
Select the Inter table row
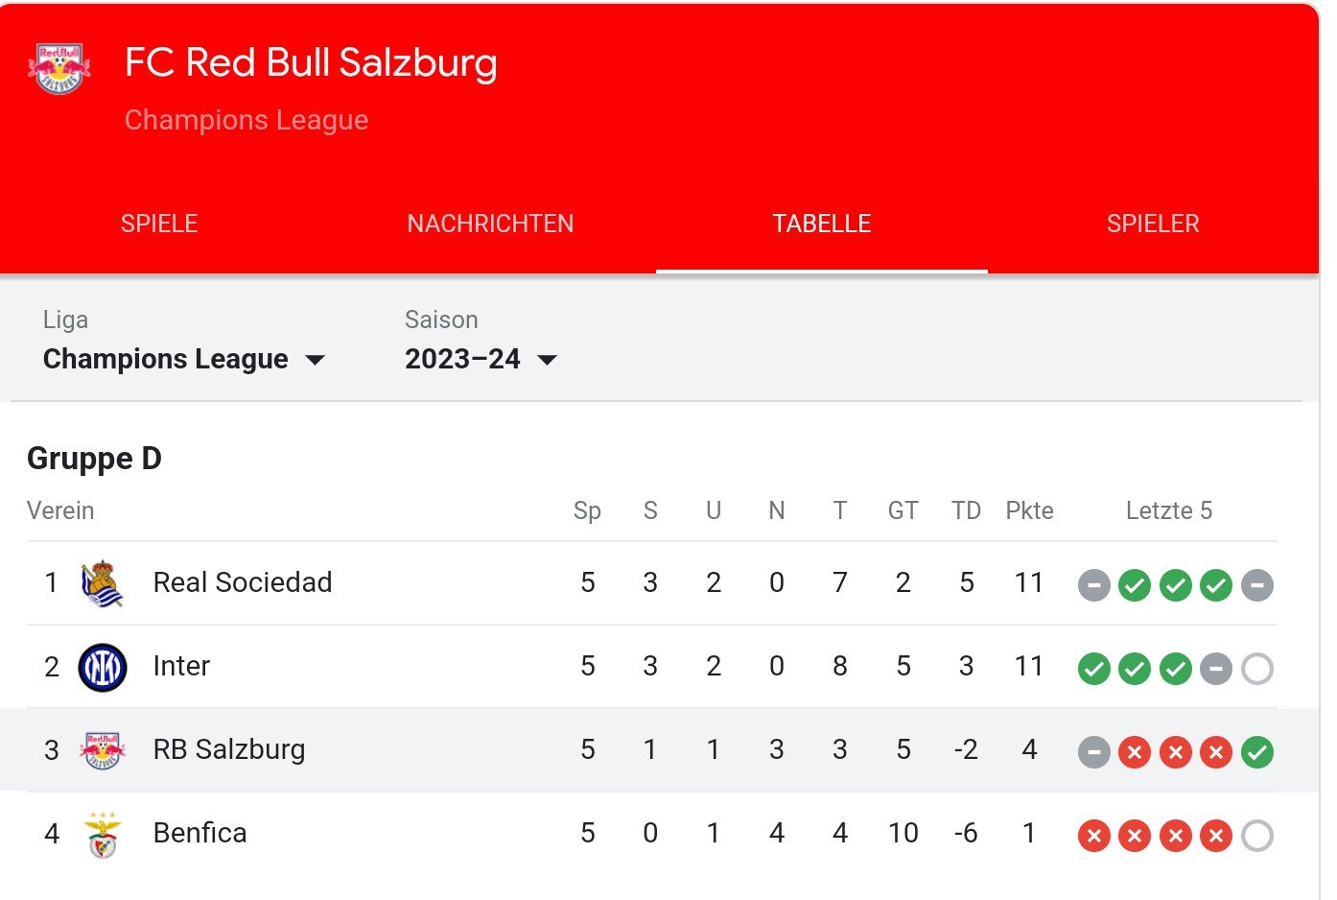tap(652, 667)
